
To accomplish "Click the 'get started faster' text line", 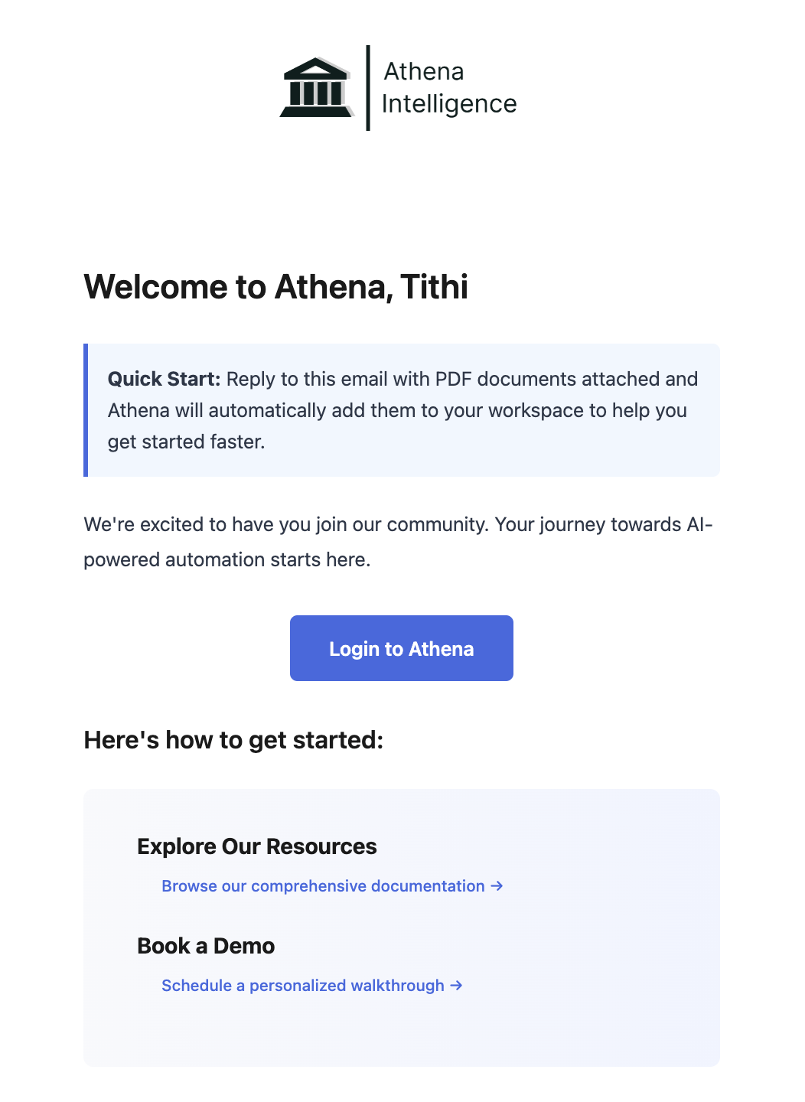I will pyautogui.click(x=187, y=442).
